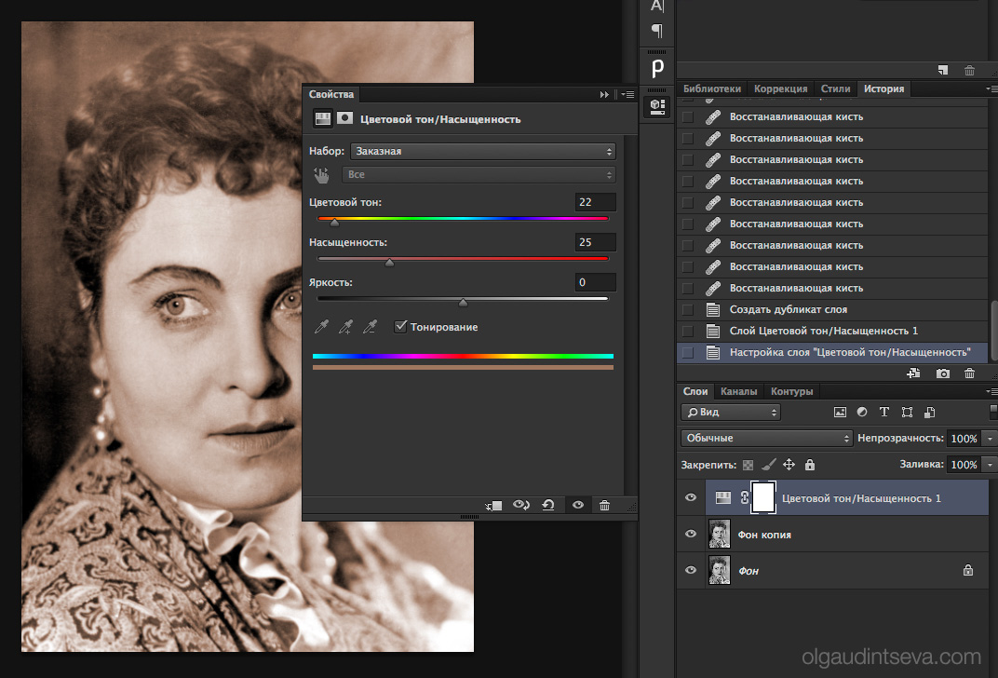Lock transparent pixels
998x678 pixels.
tap(748, 466)
